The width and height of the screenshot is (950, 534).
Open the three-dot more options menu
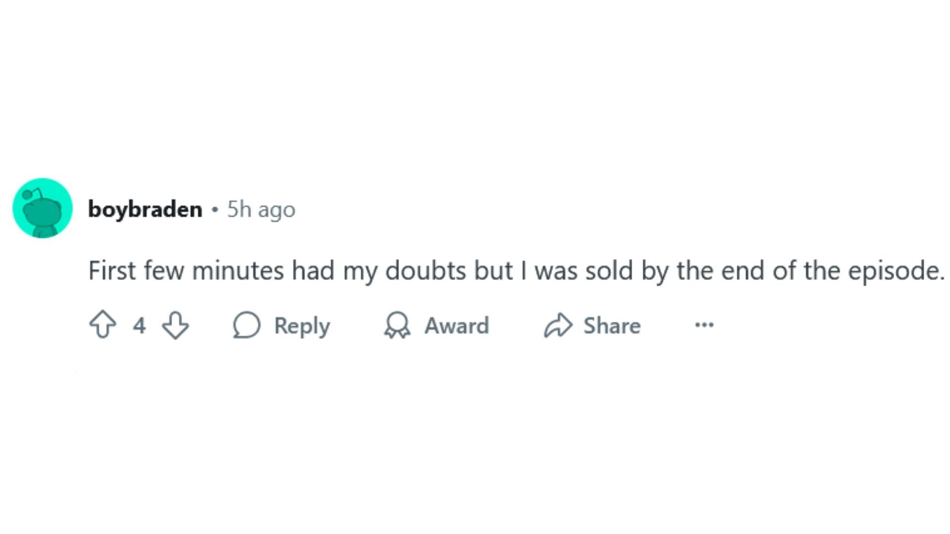tap(704, 325)
